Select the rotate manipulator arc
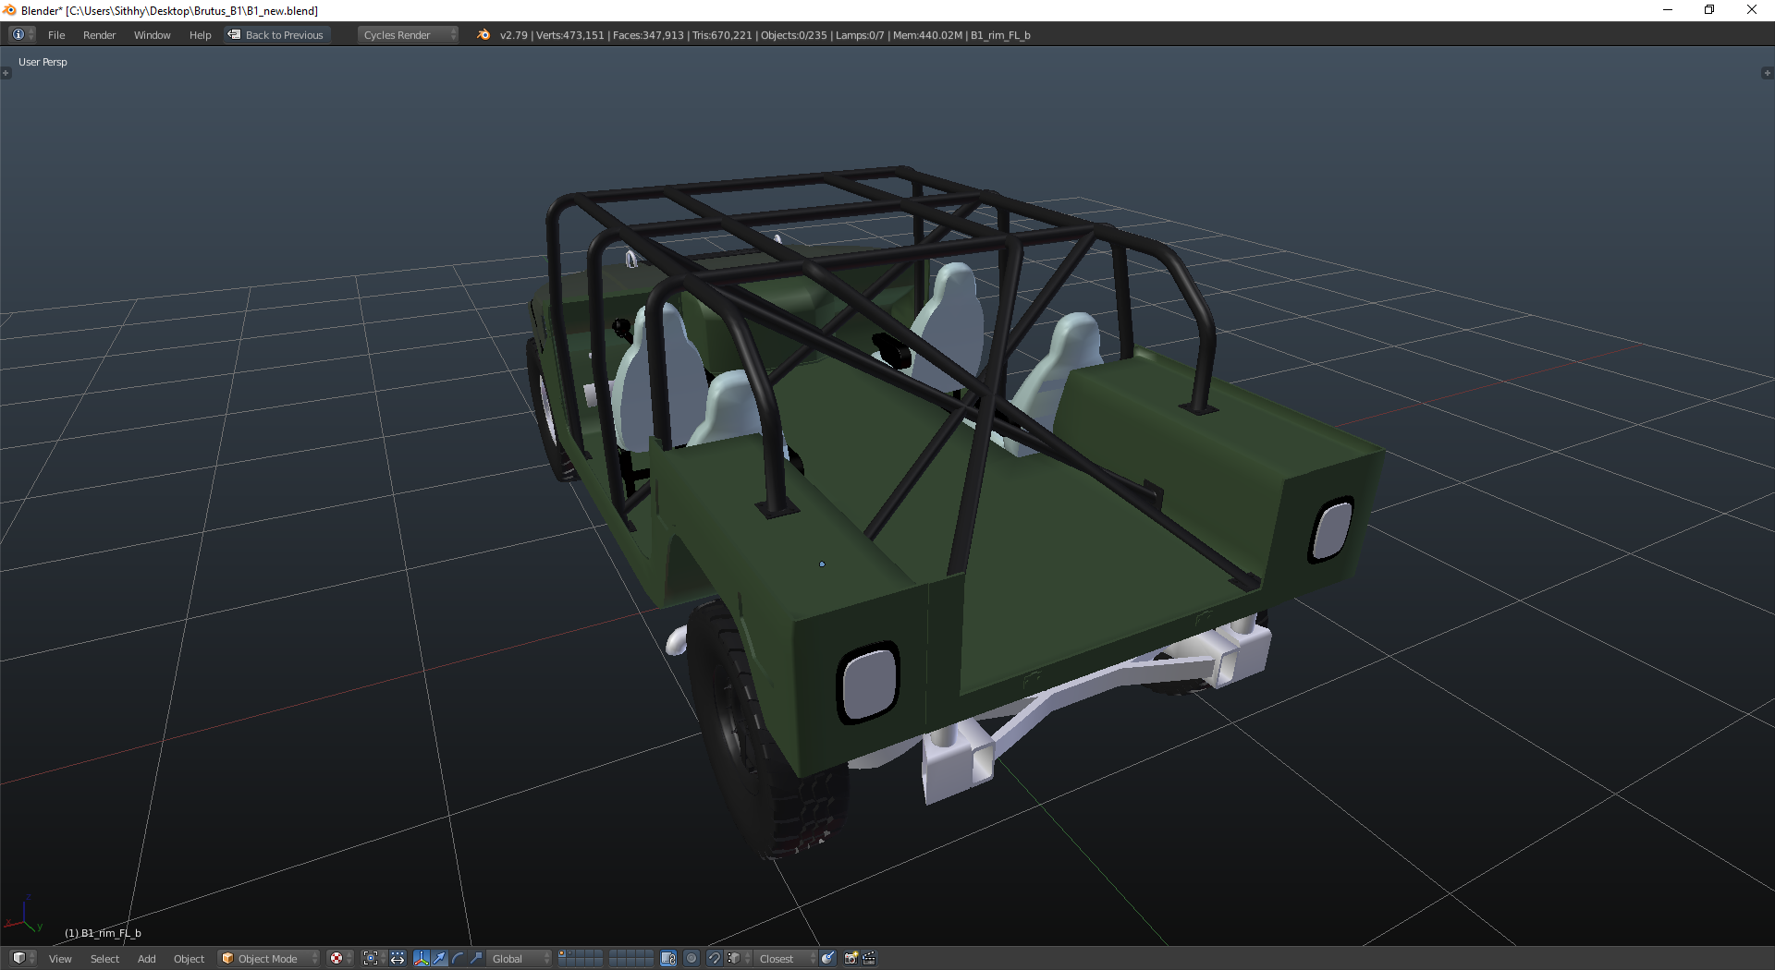Viewport: 1775px width, 970px height. [459, 959]
